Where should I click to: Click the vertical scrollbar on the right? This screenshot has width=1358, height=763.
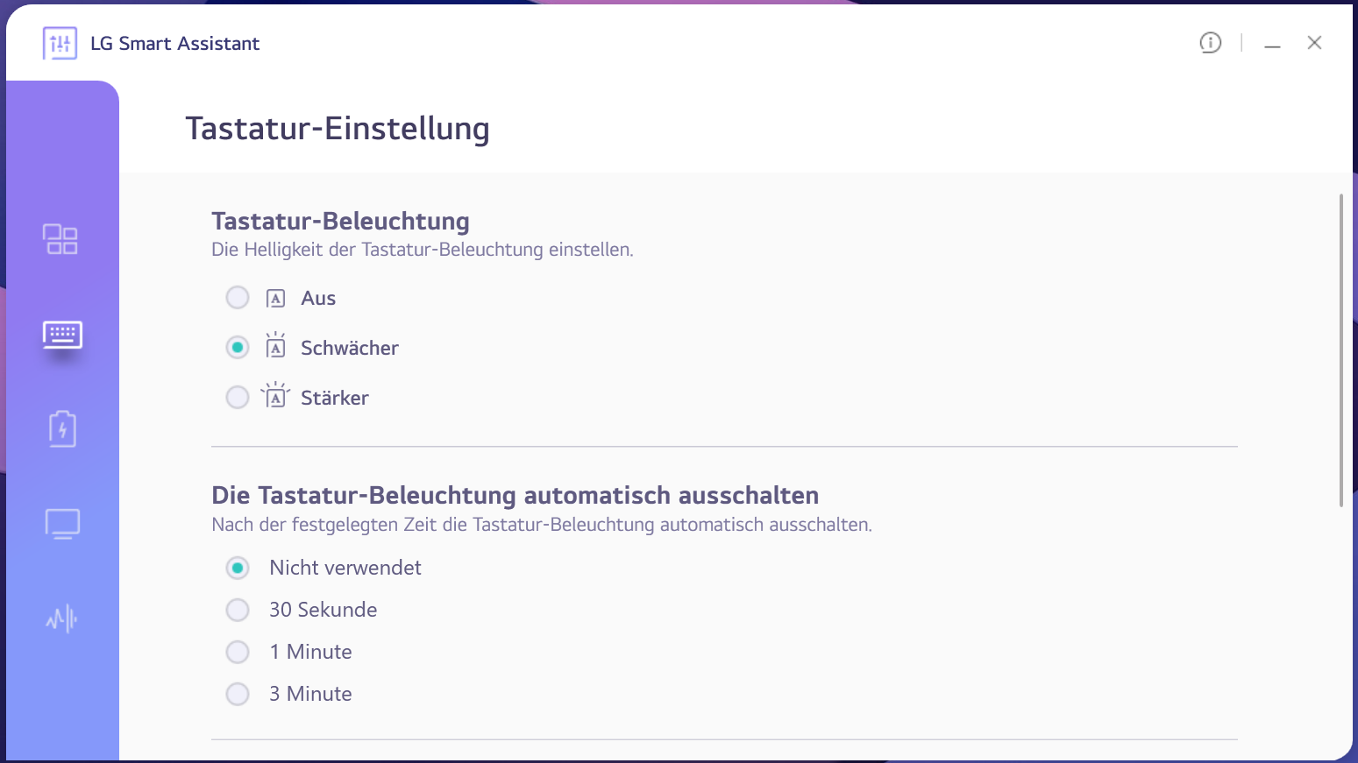(1340, 350)
